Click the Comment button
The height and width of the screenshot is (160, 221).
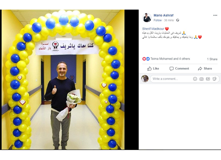[179, 69]
